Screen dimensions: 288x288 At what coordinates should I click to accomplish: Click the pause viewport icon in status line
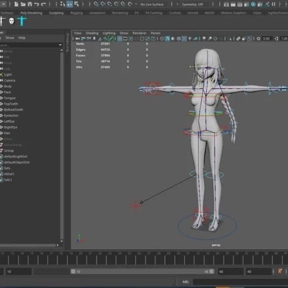pos(273,4)
